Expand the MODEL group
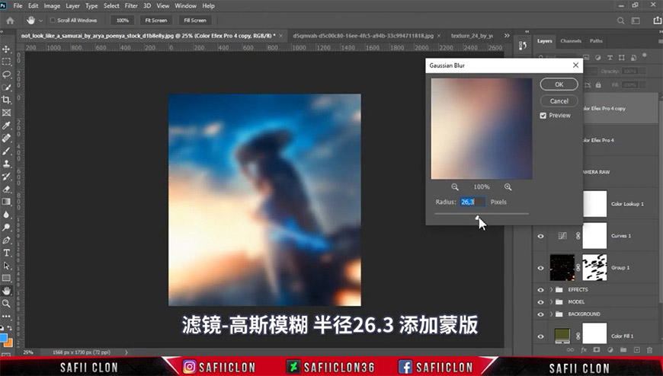The image size is (663, 376). point(551,302)
